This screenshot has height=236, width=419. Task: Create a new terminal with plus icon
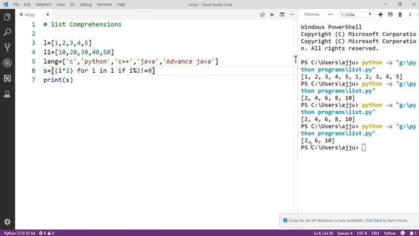point(380,14)
